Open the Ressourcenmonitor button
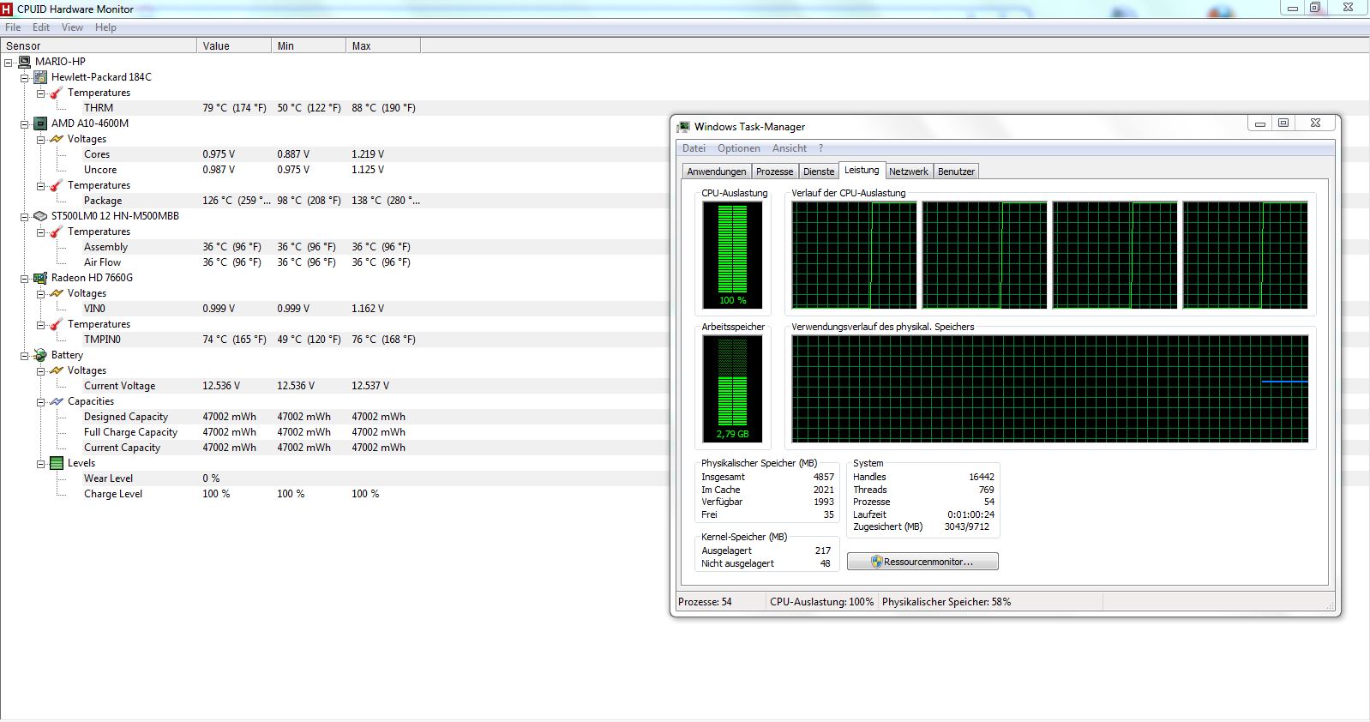This screenshot has height=722, width=1370. tap(922, 562)
